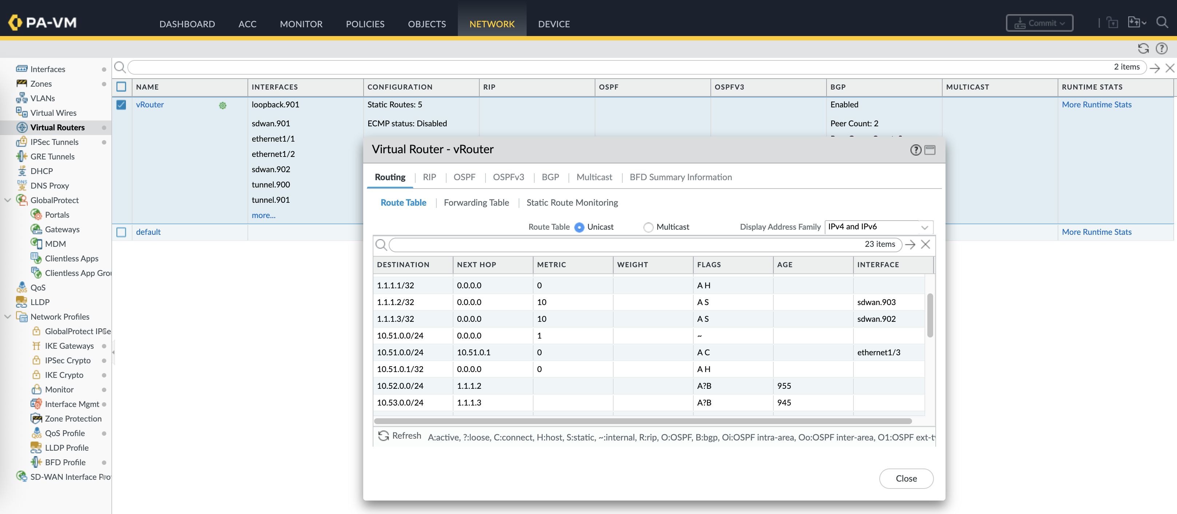Select the Multicast route table radio
1177x514 pixels.
(x=648, y=227)
